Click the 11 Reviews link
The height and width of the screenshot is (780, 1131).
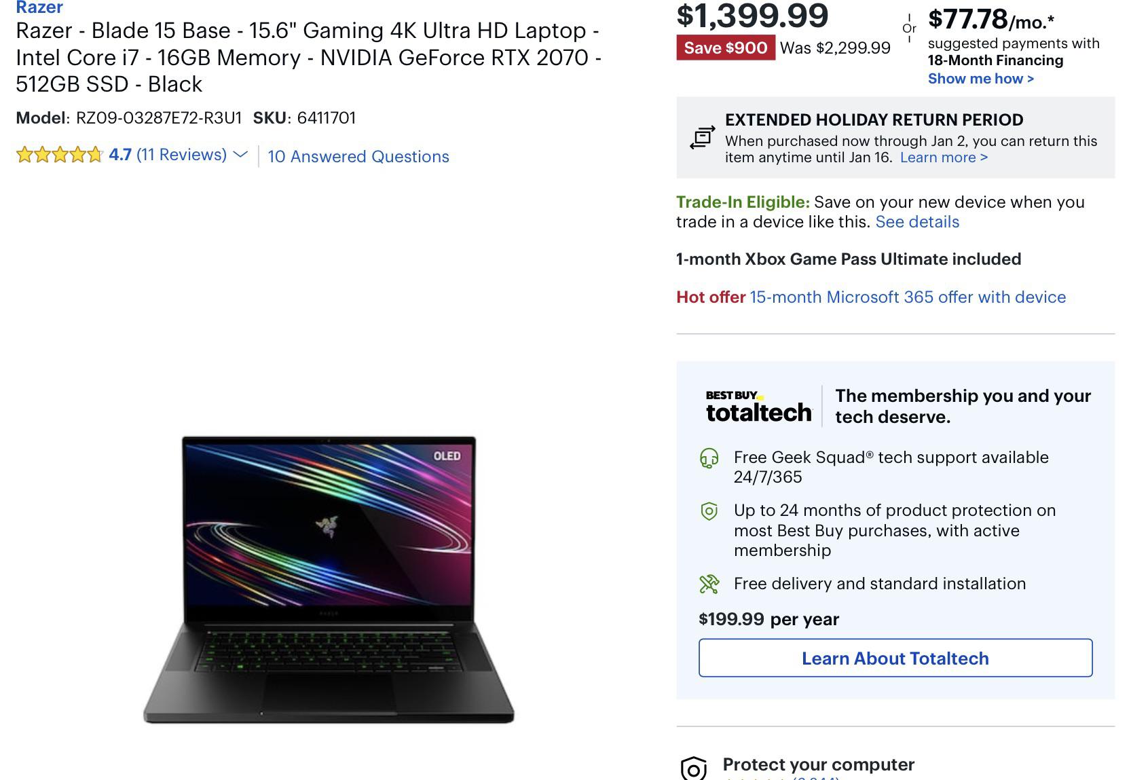click(x=182, y=155)
